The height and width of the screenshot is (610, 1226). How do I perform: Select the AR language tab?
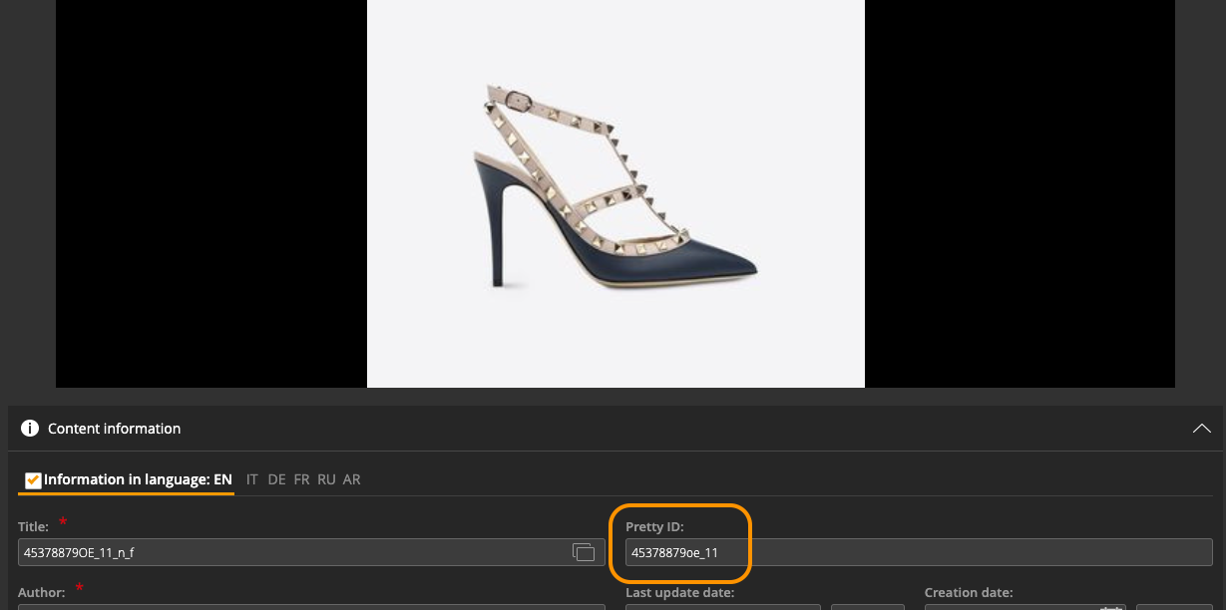[351, 479]
